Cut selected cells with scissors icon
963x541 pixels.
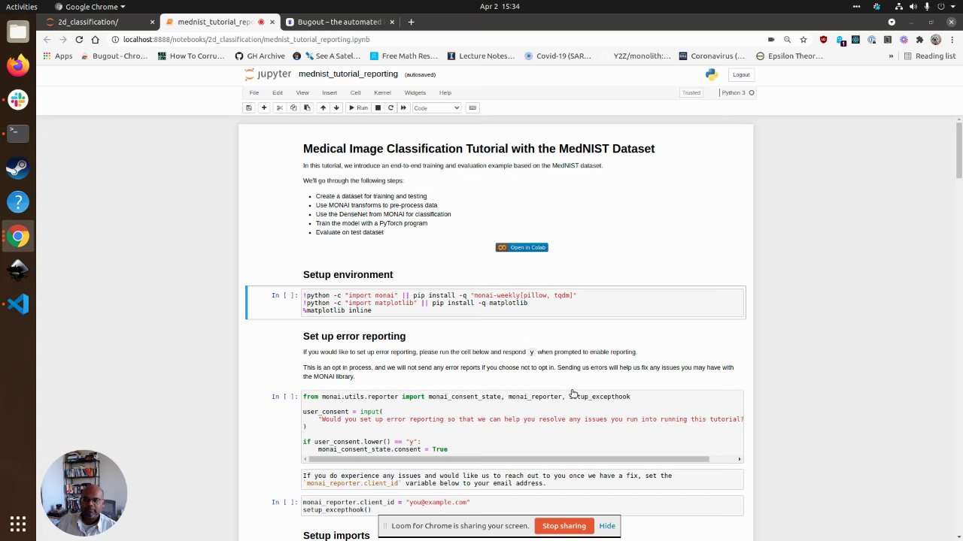(x=279, y=107)
